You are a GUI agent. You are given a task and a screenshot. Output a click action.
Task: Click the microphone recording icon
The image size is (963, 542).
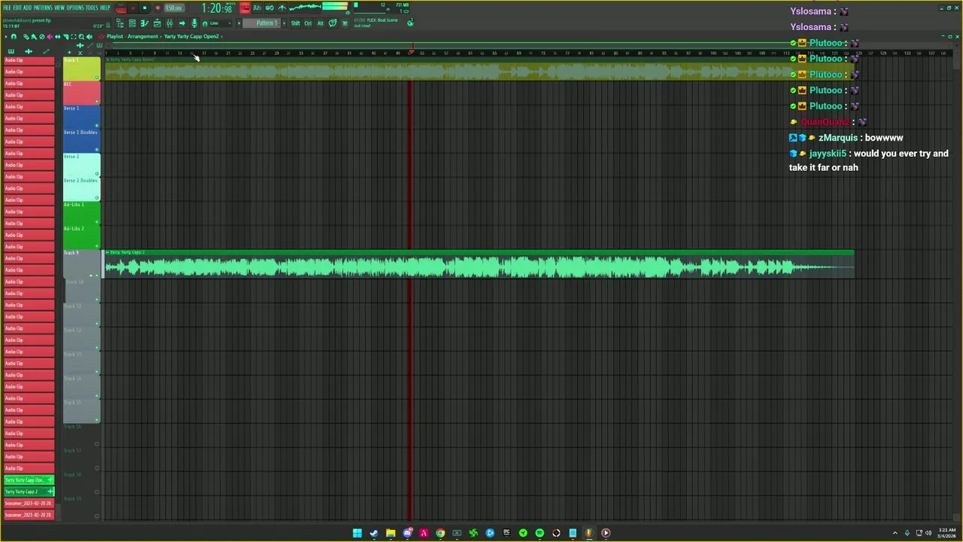click(194, 23)
